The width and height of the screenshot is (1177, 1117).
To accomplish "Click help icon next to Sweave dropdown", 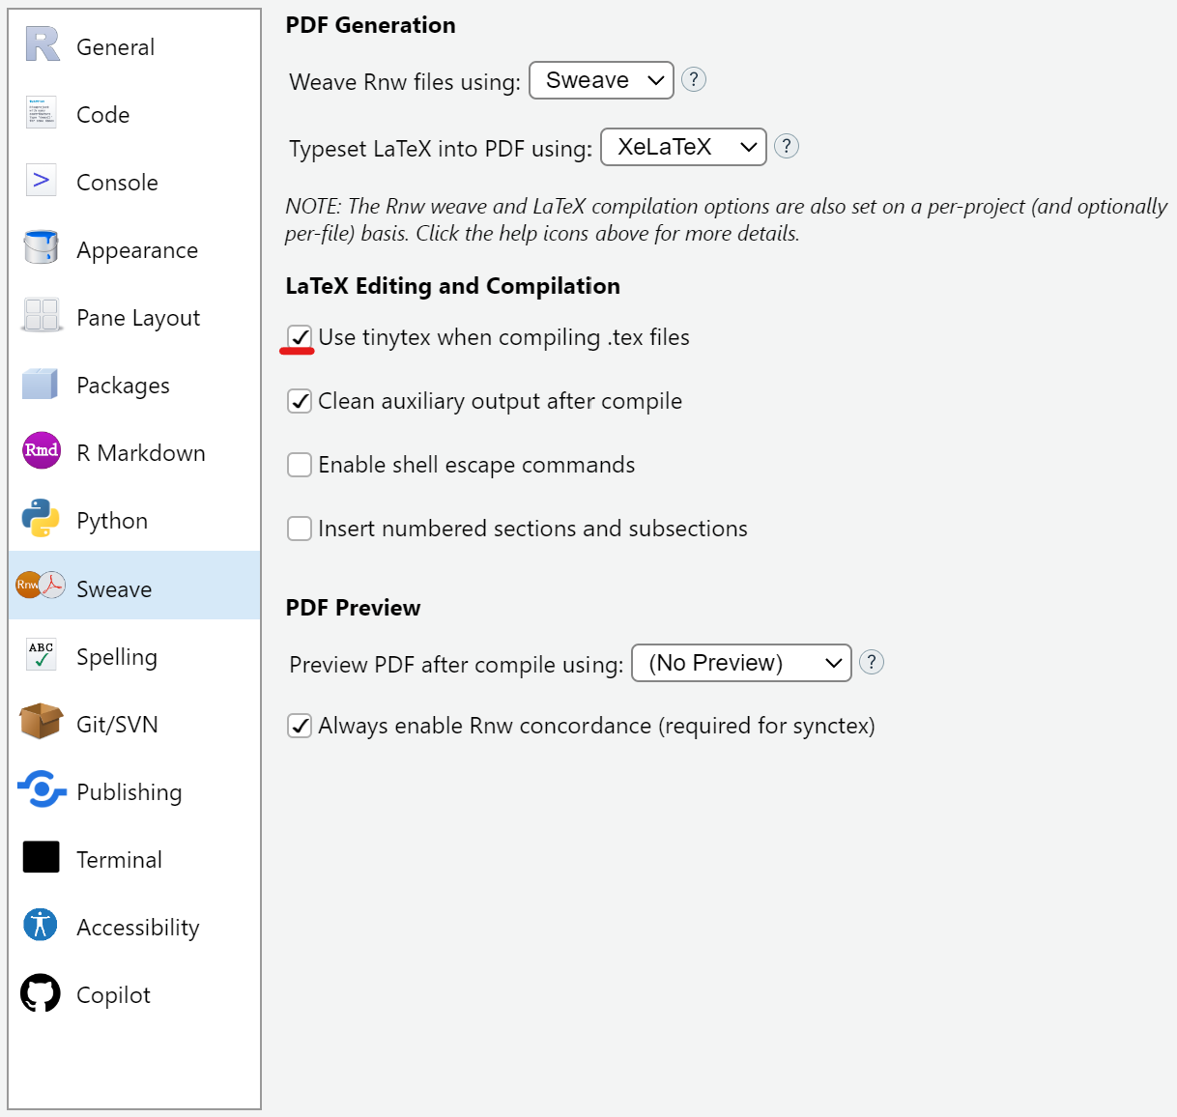I will (x=694, y=79).
